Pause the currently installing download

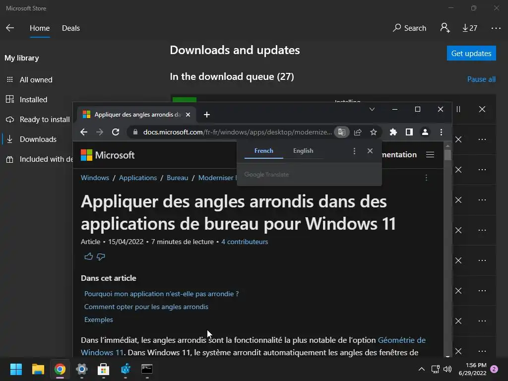point(458,109)
